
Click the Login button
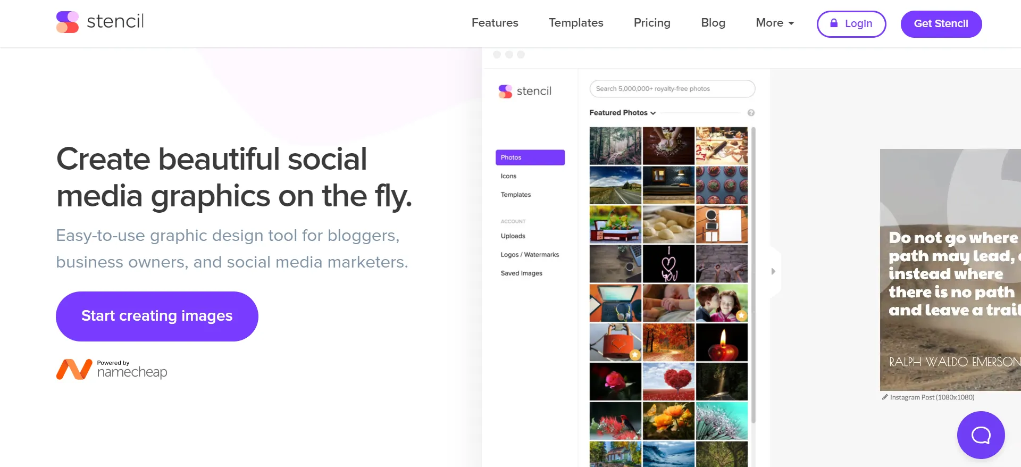click(x=851, y=24)
